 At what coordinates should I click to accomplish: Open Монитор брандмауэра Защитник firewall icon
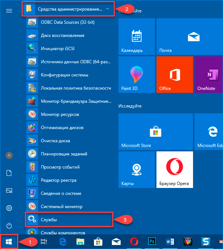pos(32,101)
